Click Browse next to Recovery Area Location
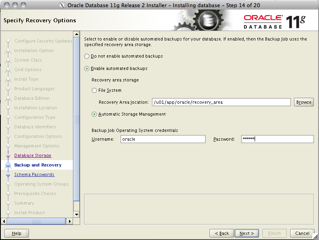The height and width of the screenshot is (240, 319). point(304,102)
